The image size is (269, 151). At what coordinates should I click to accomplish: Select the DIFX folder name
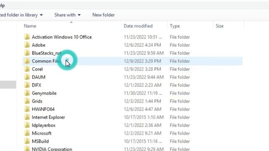tap(37, 85)
